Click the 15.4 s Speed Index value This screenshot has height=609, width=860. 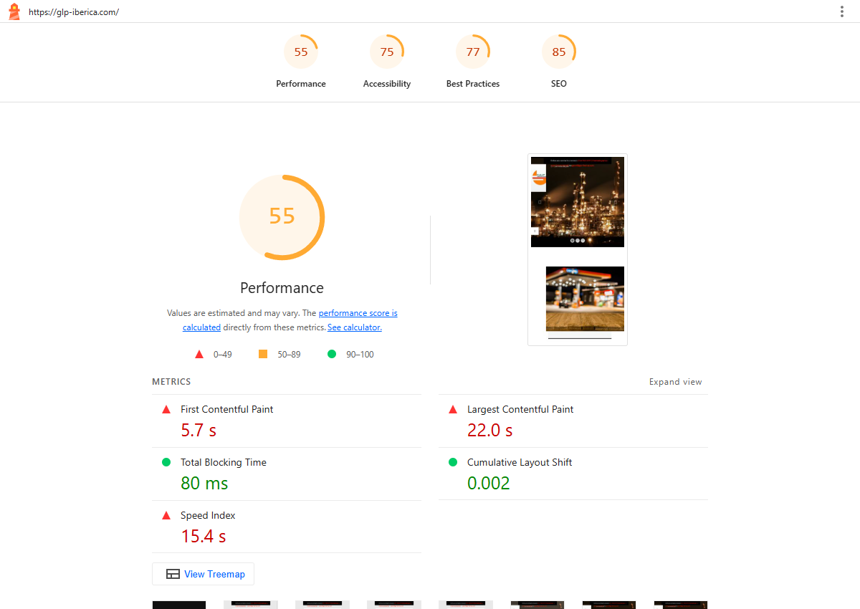(x=204, y=536)
